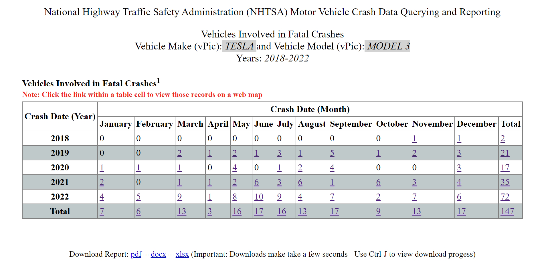
Task: Open the 2022 August crash count link
Action: pyautogui.click(x=300, y=197)
